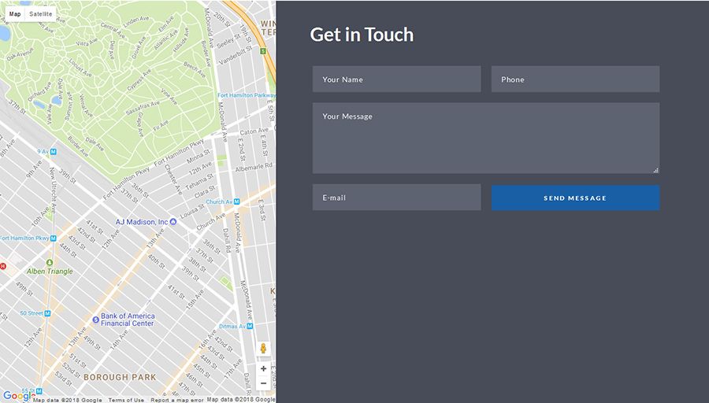Image resolution: width=709 pixels, height=403 pixels.
Task: Click the Bank of America marker icon
Action: 96,320
